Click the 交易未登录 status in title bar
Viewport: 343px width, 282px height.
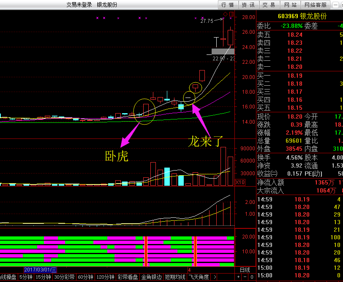(79, 5)
